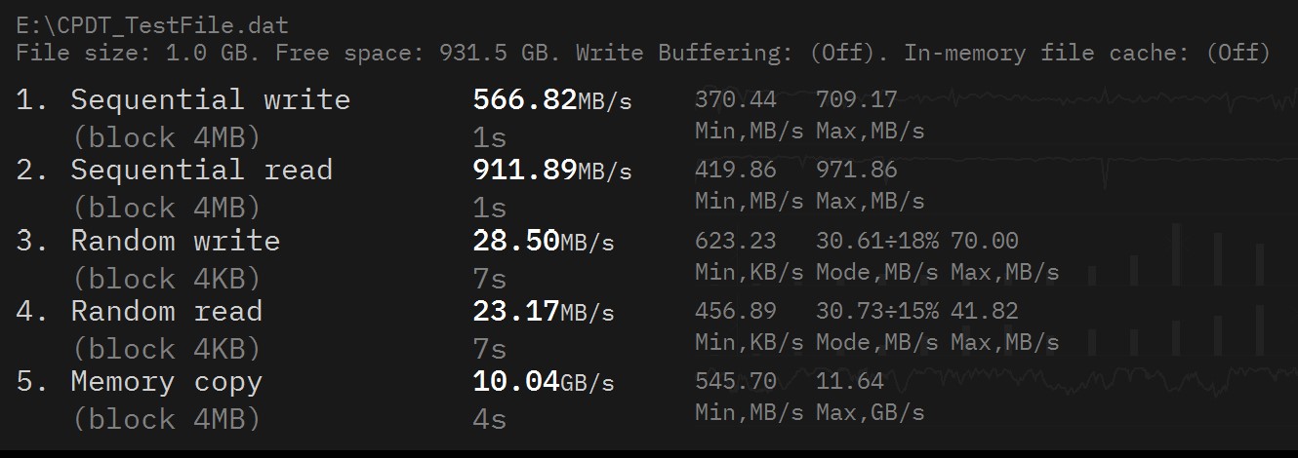This screenshot has height=458, width=1298.
Task: Select the Sequential read test label
Action: coord(201,170)
